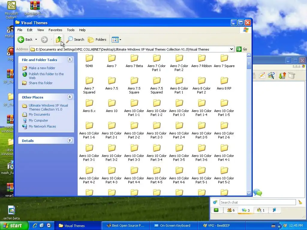The height and width of the screenshot is (230, 307).
Task: Click in the address bar path field
Action: point(130,49)
